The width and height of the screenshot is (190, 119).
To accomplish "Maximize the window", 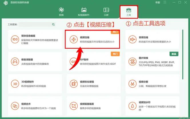I will coord(180,2).
